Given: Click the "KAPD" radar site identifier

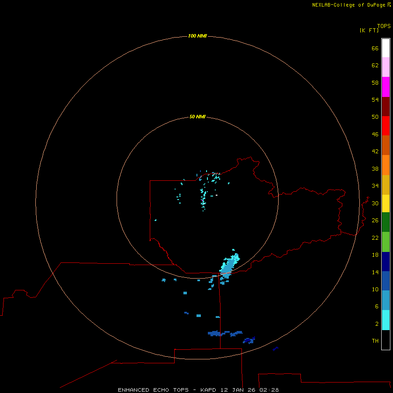Looking at the screenshot, I should tap(208, 390).
